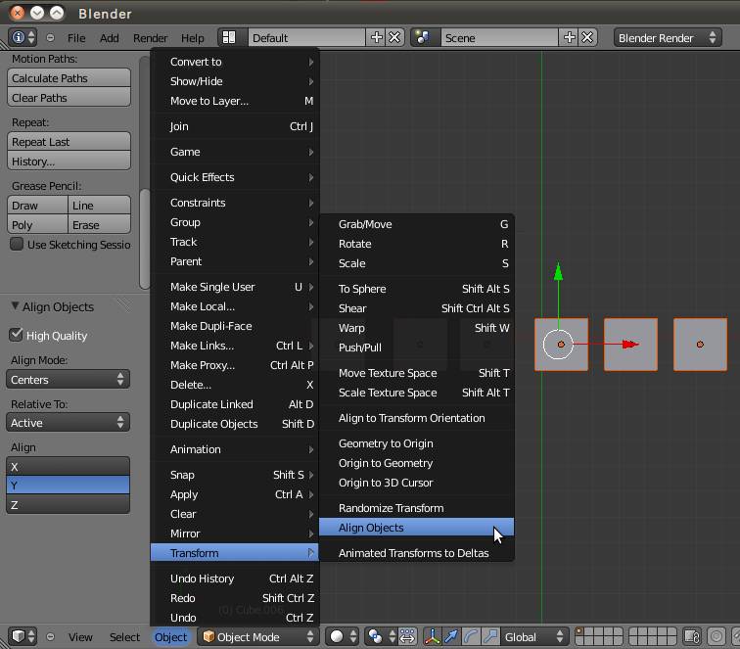Toggle the 3D manipulator widget icon

435,637
